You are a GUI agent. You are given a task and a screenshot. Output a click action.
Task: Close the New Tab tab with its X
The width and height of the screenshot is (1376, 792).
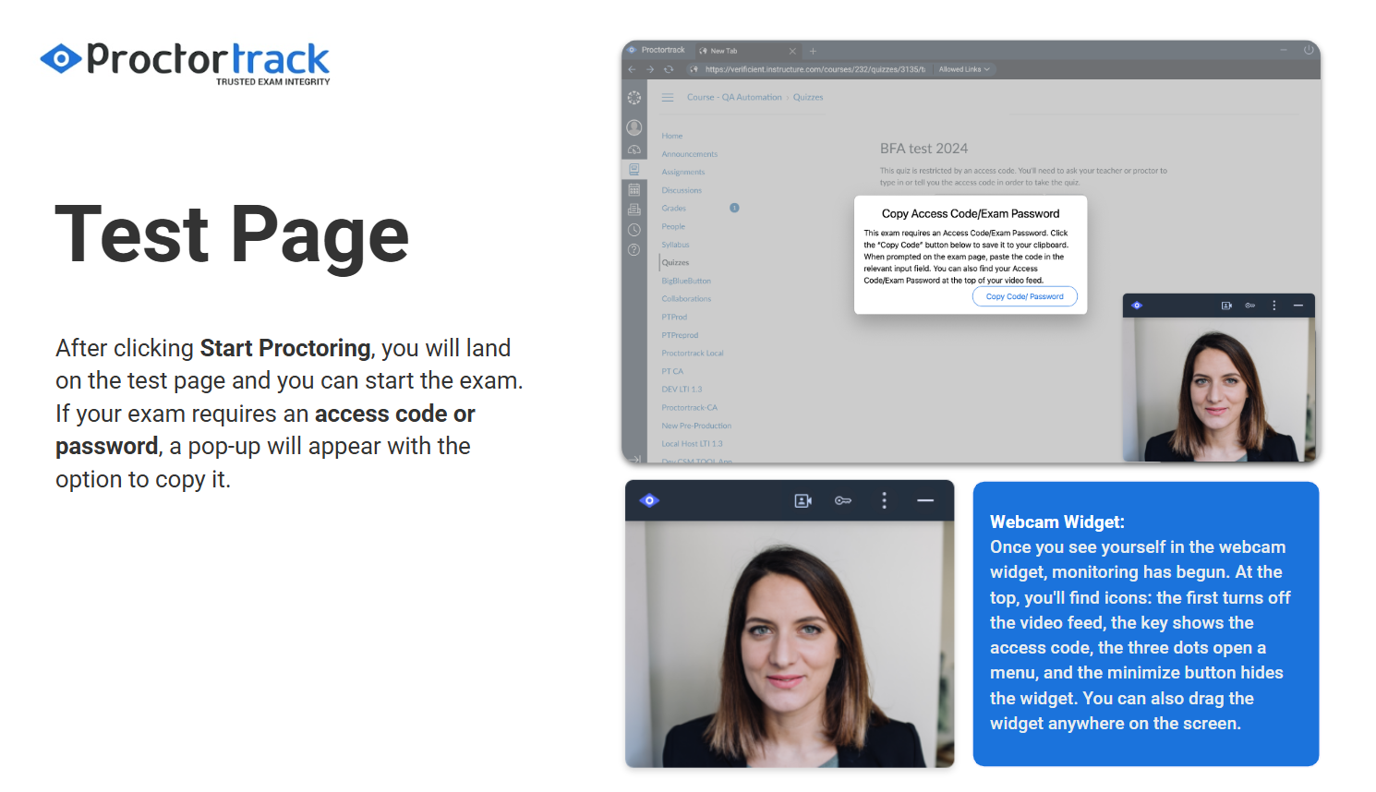tap(792, 51)
